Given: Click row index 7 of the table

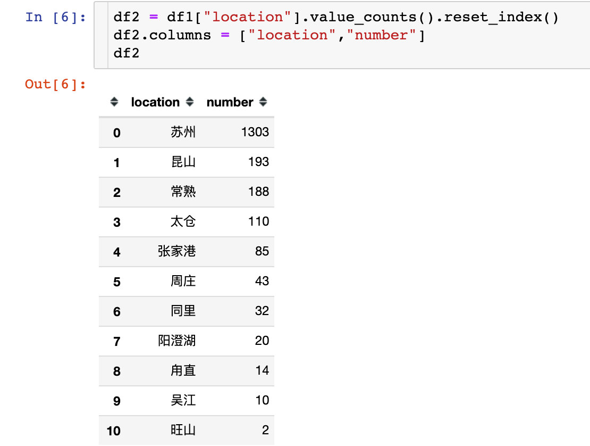Looking at the screenshot, I should 116,341.
